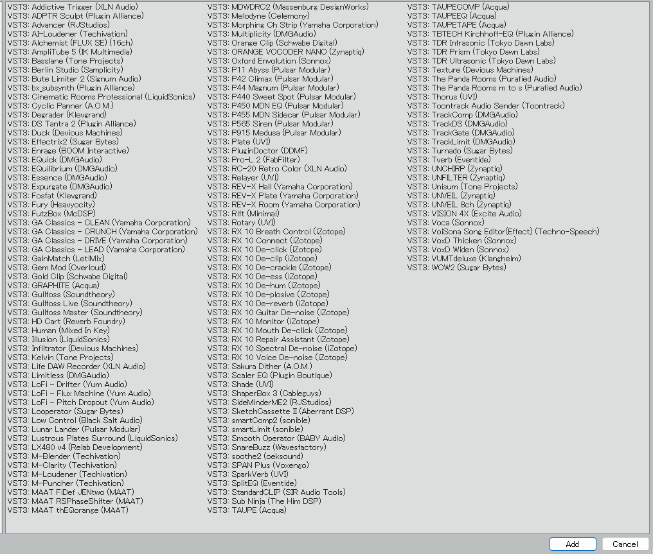This screenshot has width=653, height=554.
Task: Select VST3: Low Control (Black Salt Audio)
Action: pos(75,420)
